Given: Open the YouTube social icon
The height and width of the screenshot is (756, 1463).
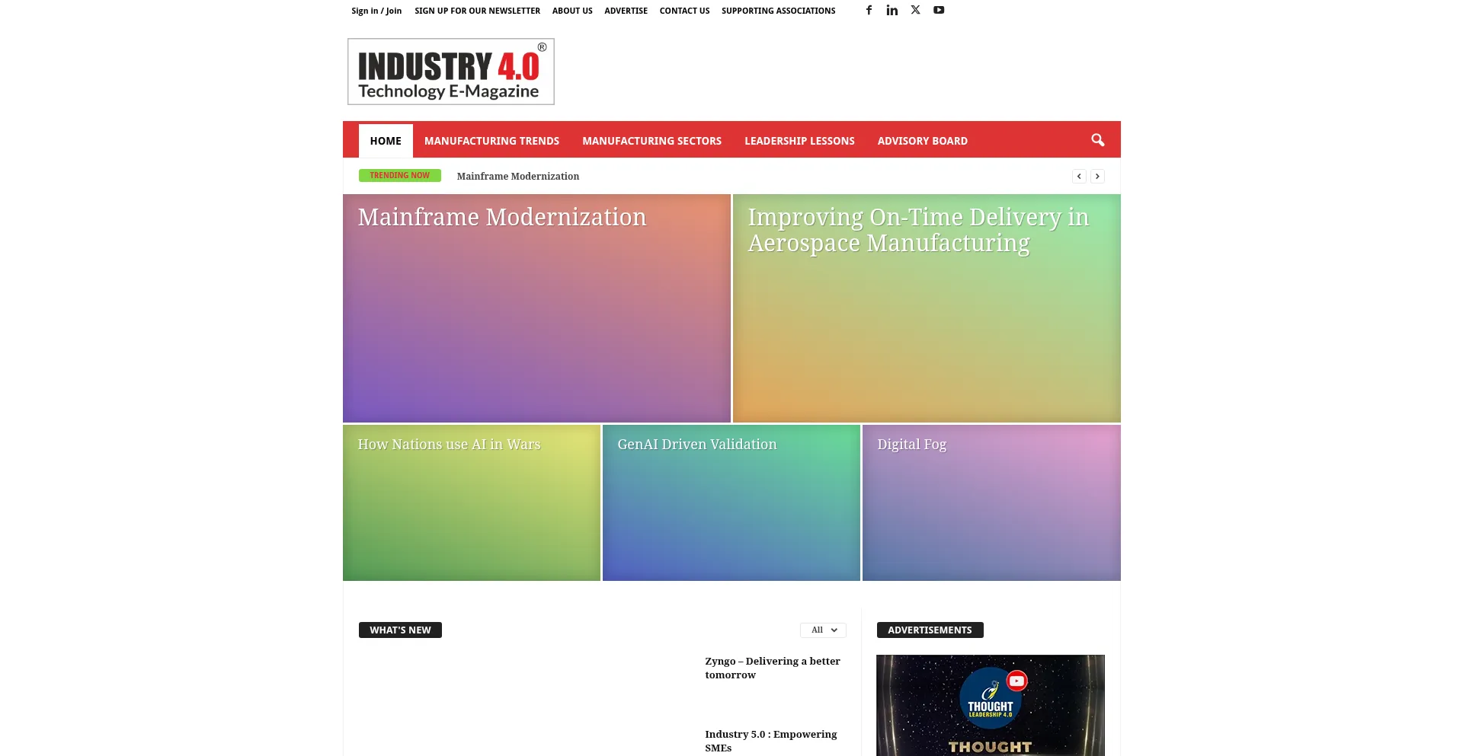Looking at the screenshot, I should pos(939,10).
